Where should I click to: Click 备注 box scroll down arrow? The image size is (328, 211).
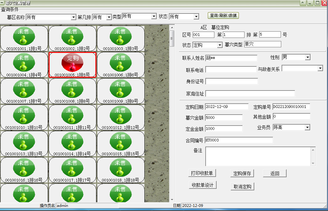[x=313, y=163]
